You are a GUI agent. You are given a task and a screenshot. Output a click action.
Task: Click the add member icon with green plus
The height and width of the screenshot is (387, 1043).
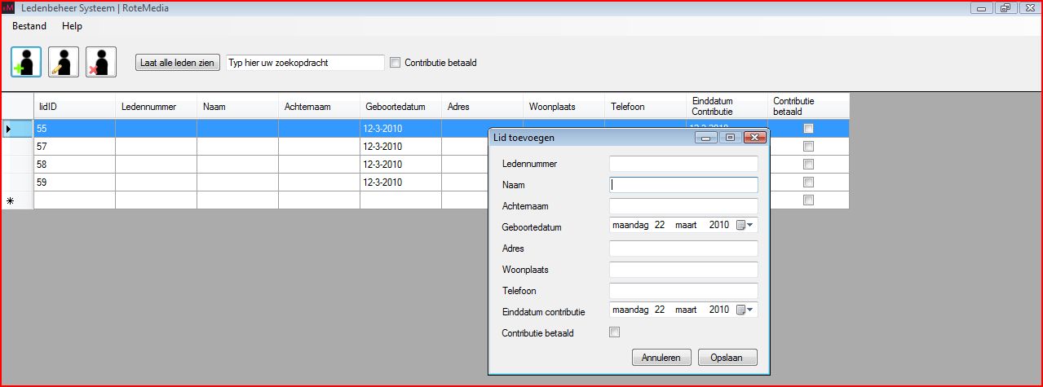[26, 62]
